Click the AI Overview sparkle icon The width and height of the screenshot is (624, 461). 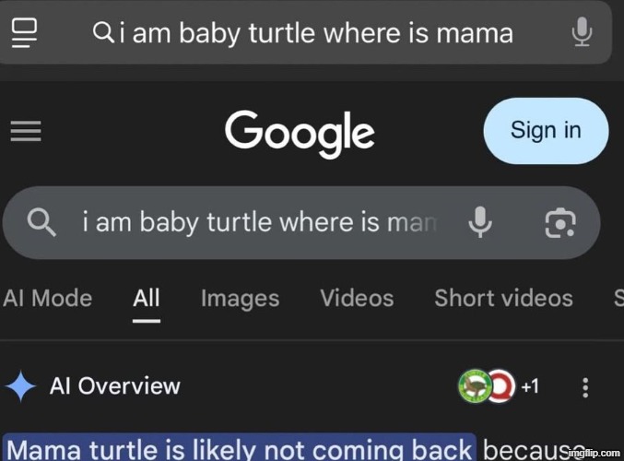click(x=21, y=386)
